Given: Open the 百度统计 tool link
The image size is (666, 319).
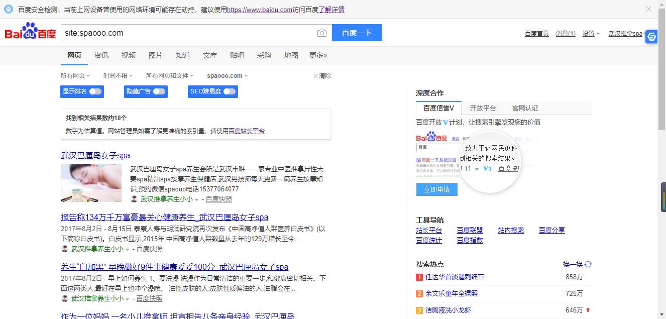Looking at the screenshot, I should click(429, 240).
